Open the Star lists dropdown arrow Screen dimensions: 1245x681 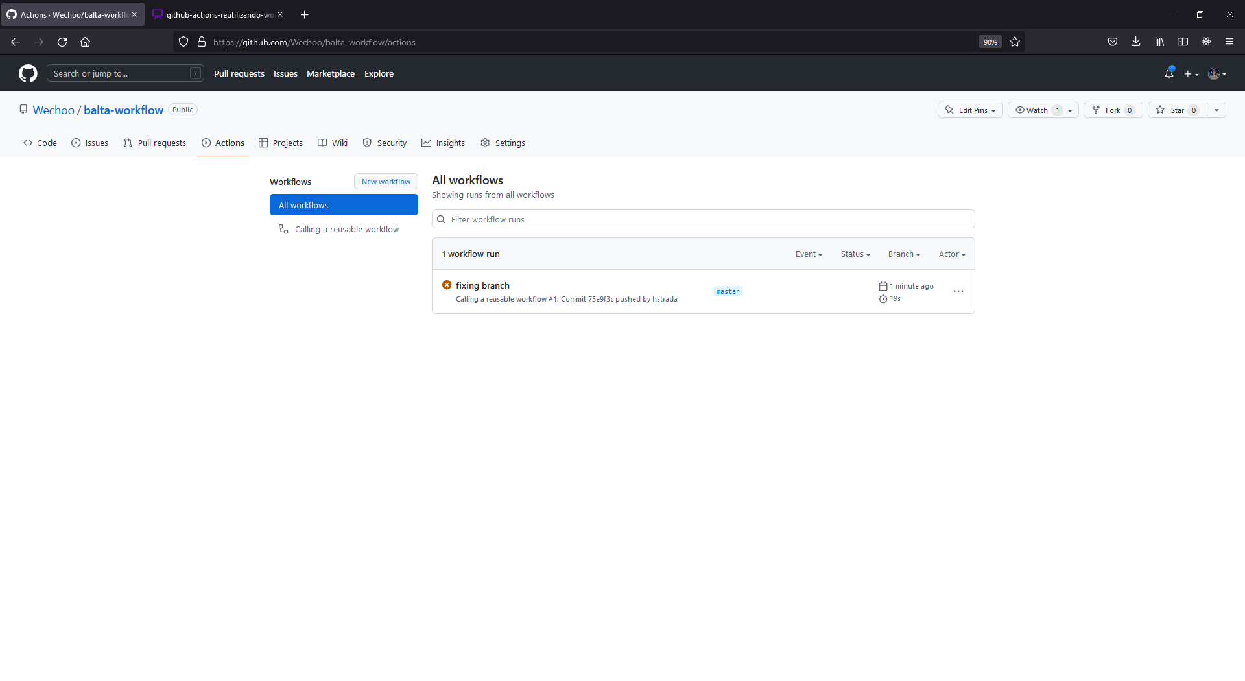[x=1216, y=110]
